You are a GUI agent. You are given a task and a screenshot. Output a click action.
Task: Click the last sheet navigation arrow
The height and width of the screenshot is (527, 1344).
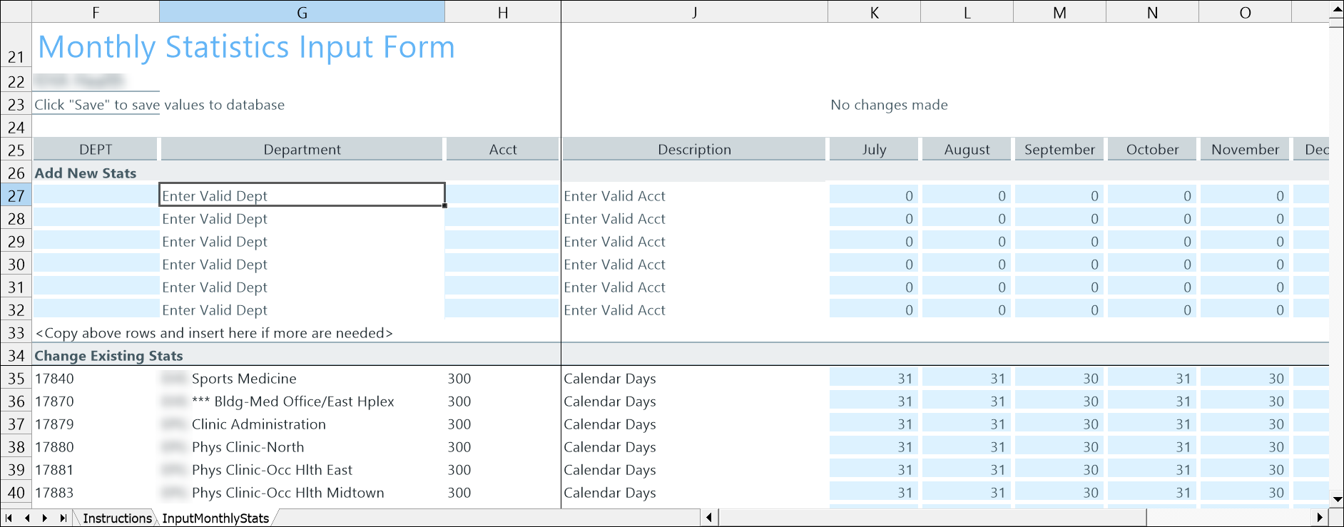[x=63, y=518]
